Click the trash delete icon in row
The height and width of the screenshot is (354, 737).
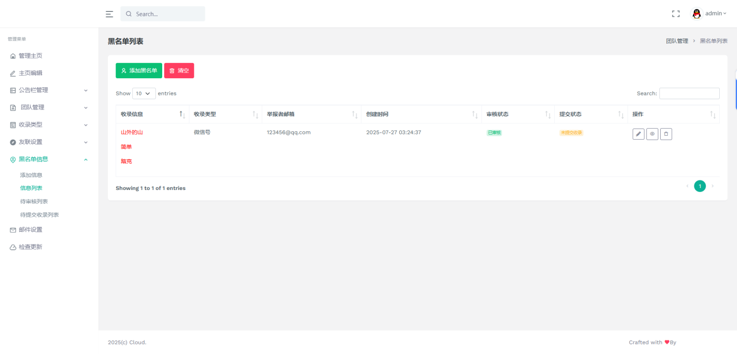tap(666, 134)
